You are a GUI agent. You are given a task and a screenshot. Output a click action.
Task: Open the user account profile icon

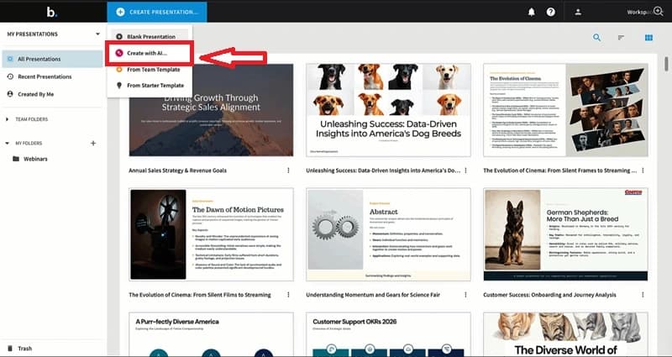(578, 12)
